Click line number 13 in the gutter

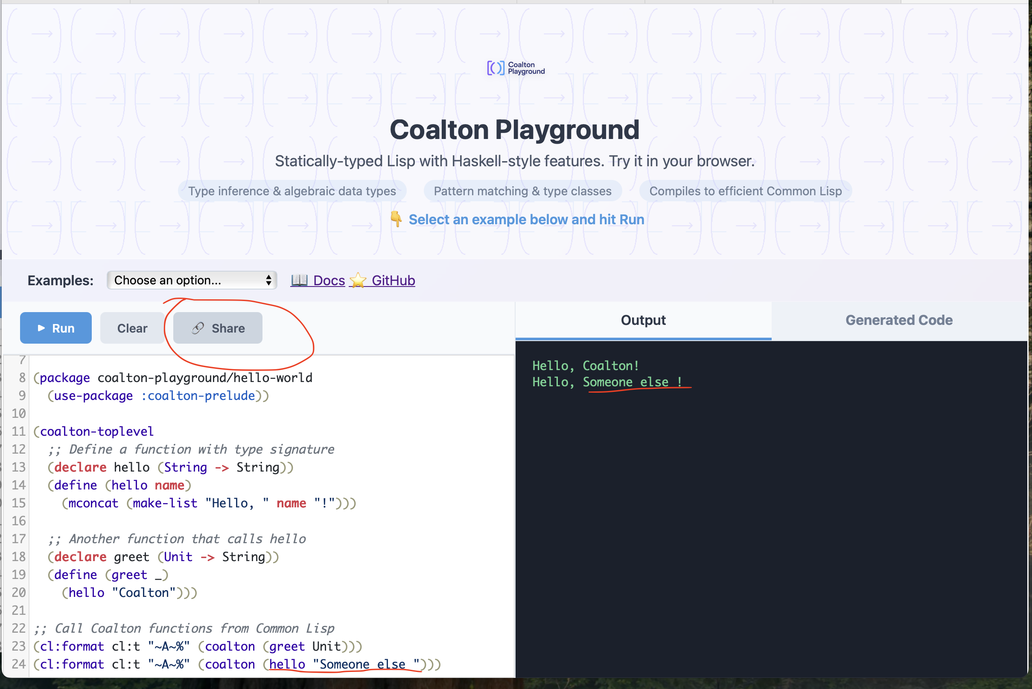[18, 467]
